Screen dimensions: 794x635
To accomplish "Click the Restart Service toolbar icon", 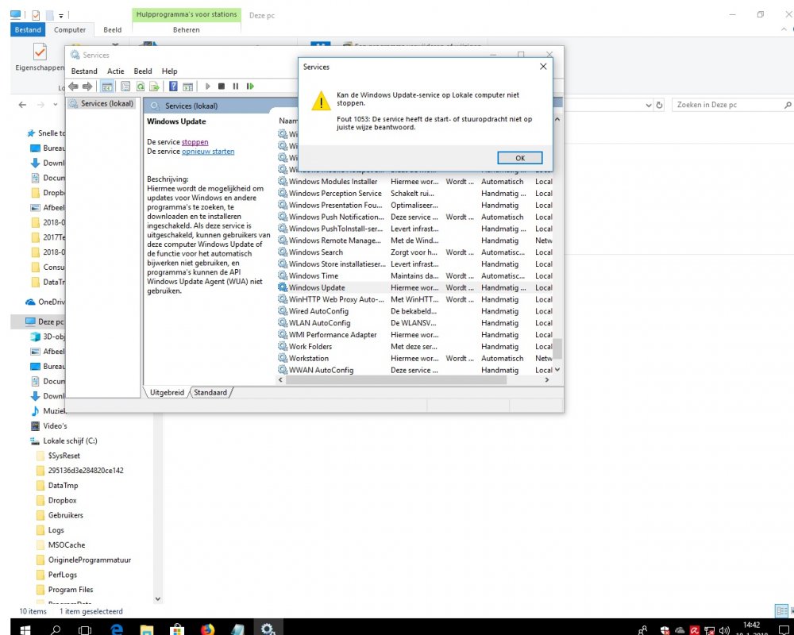I will 250,87.
